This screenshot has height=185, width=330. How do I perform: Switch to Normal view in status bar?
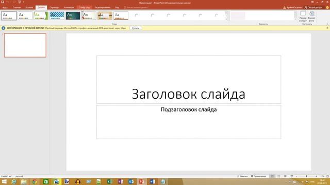point(272,176)
